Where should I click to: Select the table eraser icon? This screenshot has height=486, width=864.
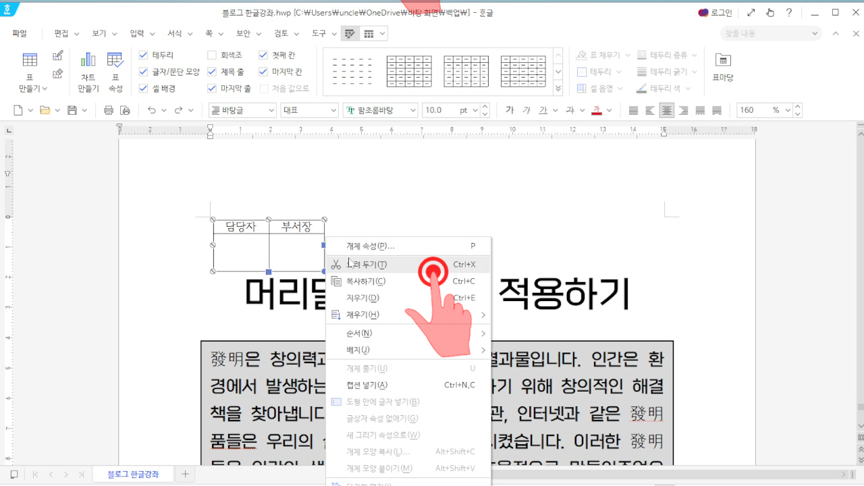pyautogui.click(x=58, y=74)
